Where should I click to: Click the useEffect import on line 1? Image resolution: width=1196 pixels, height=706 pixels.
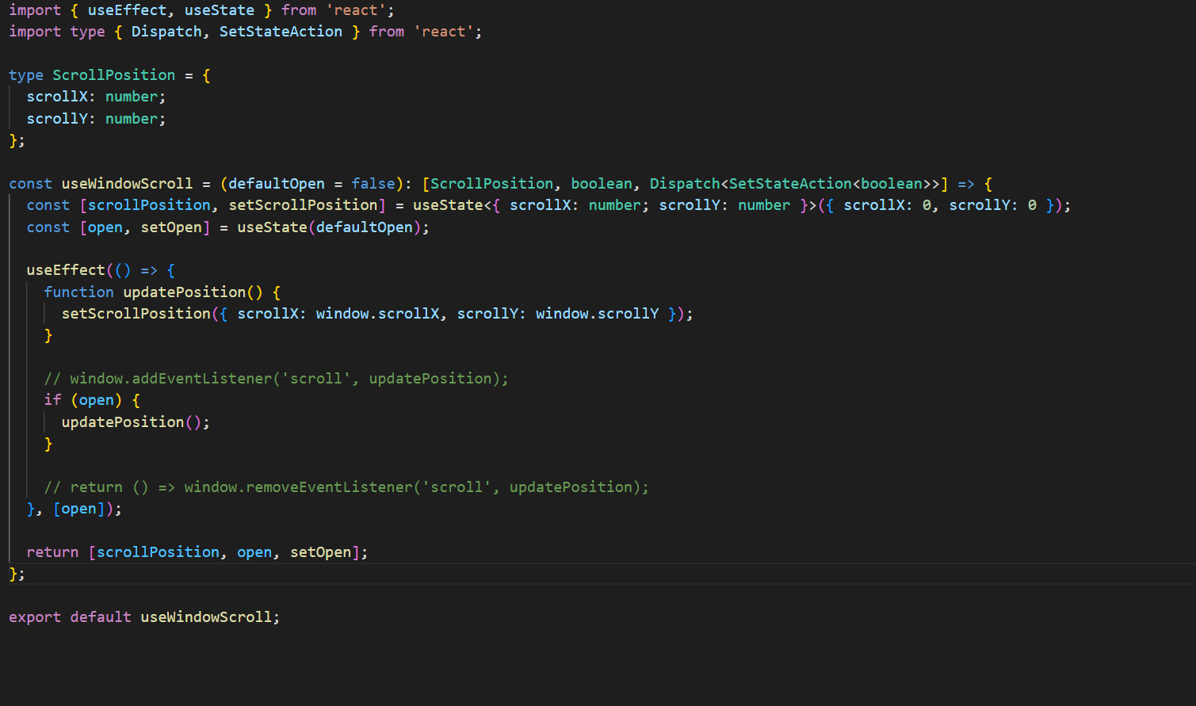(127, 10)
